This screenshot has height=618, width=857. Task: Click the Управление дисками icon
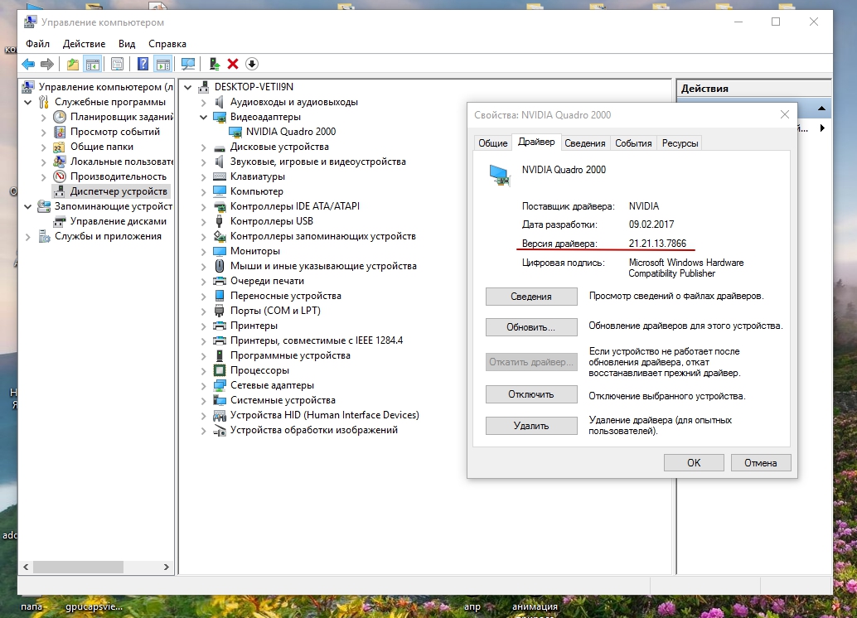tap(60, 221)
